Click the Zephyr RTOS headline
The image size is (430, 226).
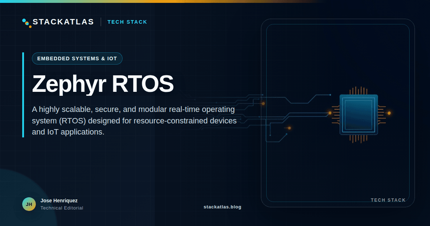pos(103,84)
